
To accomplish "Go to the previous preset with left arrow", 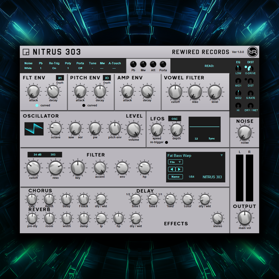I will [x=172, y=169].
